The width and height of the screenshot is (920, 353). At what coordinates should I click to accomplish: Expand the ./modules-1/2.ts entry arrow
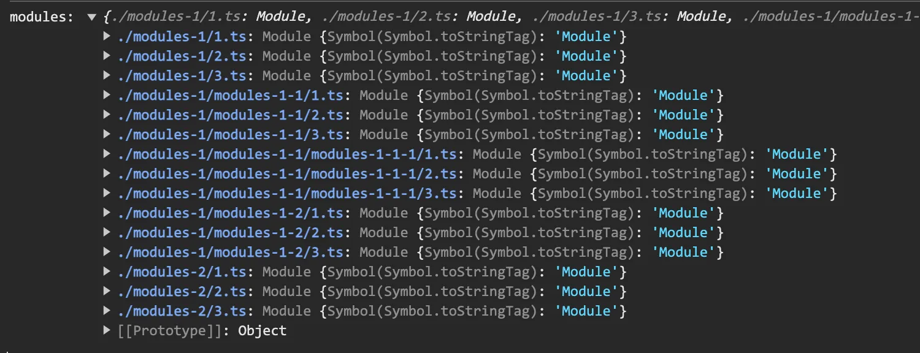click(107, 56)
